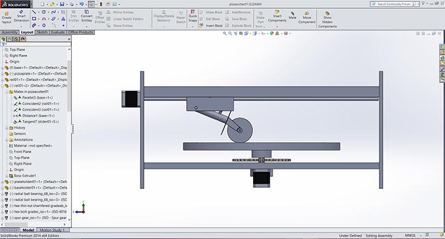Image resolution: width=445 pixels, height=239 pixels.
Task: Open the DisplayManager panel tab
Action: [23, 39]
